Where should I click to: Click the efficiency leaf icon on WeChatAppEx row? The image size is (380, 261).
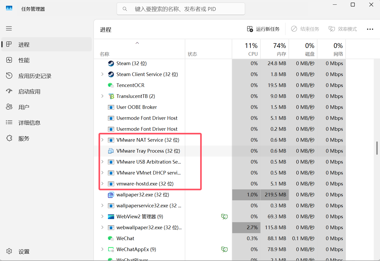click(224, 249)
